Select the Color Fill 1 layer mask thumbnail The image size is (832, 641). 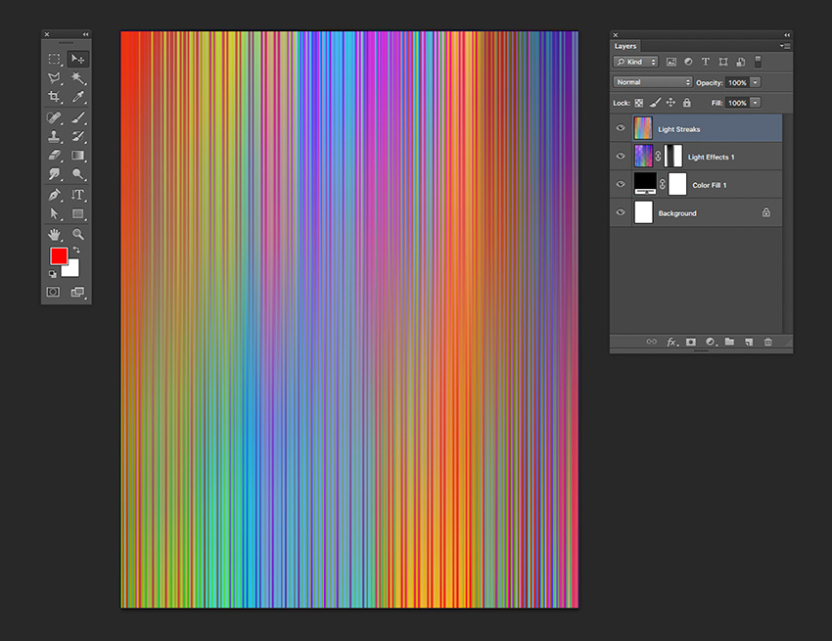(677, 184)
